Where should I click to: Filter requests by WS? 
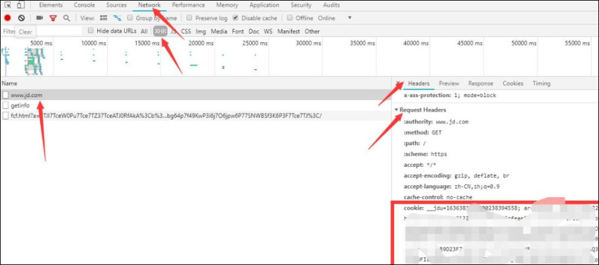pyautogui.click(x=268, y=31)
